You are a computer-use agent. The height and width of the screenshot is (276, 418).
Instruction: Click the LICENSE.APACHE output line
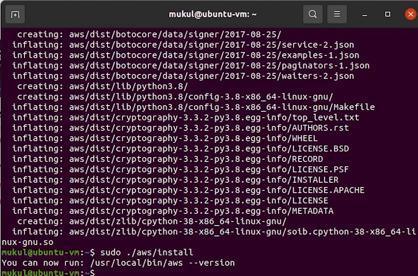click(217, 190)
